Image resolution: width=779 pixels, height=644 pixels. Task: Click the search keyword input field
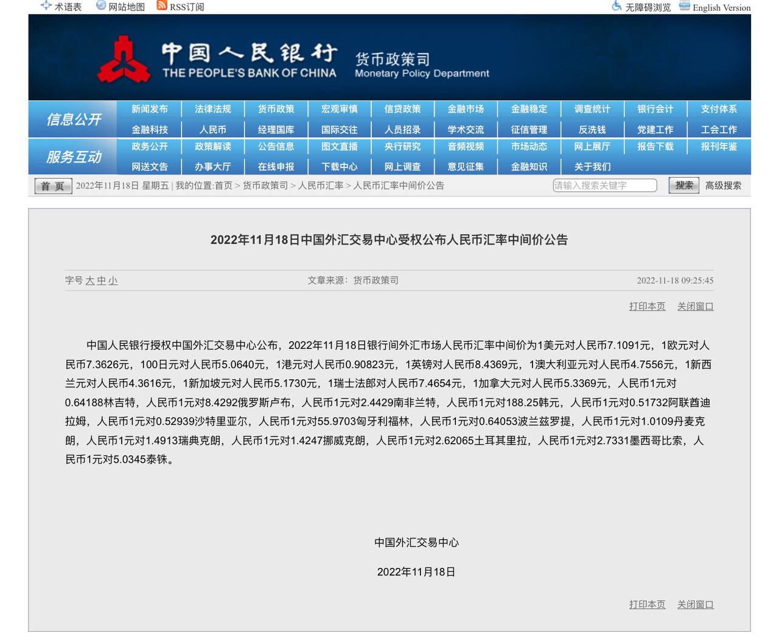click(x=604, y=186)
